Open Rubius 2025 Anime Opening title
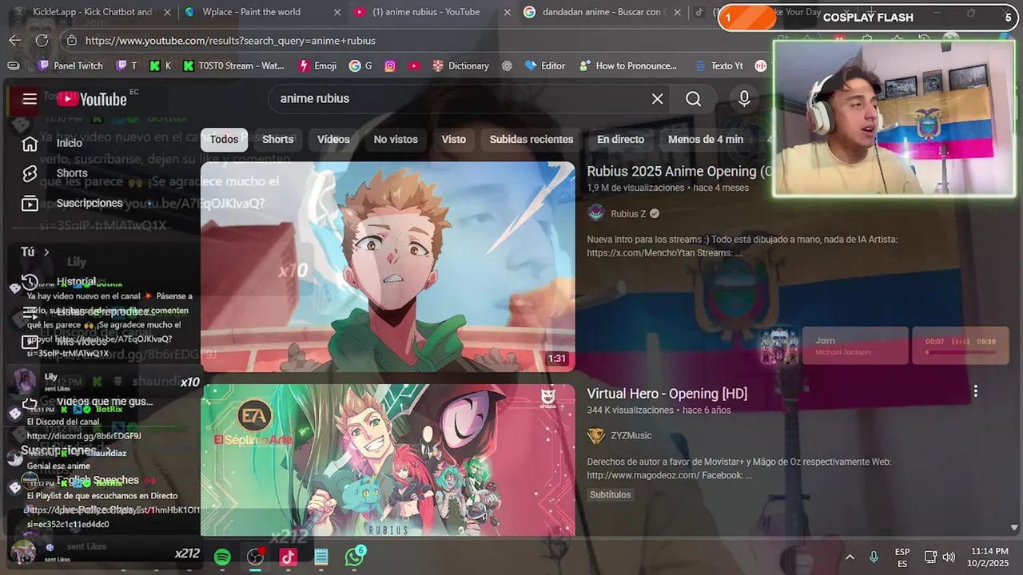Viewport: 1023px width, 575px height. point(679,171)
